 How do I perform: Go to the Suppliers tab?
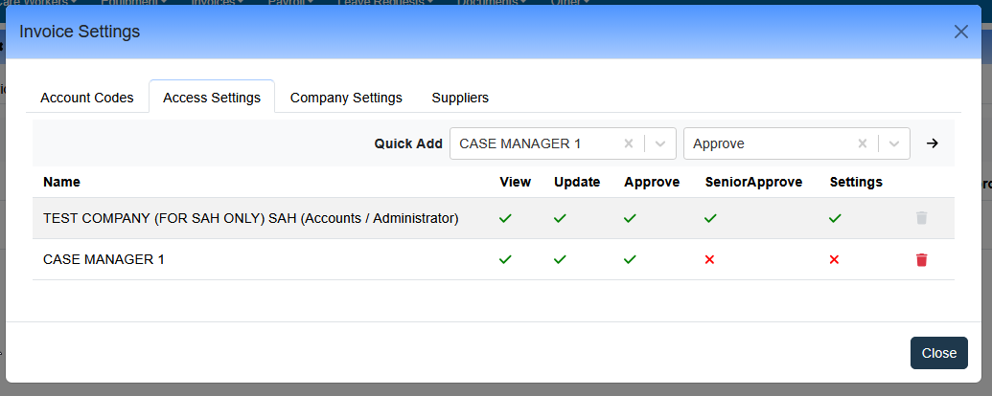460,98
